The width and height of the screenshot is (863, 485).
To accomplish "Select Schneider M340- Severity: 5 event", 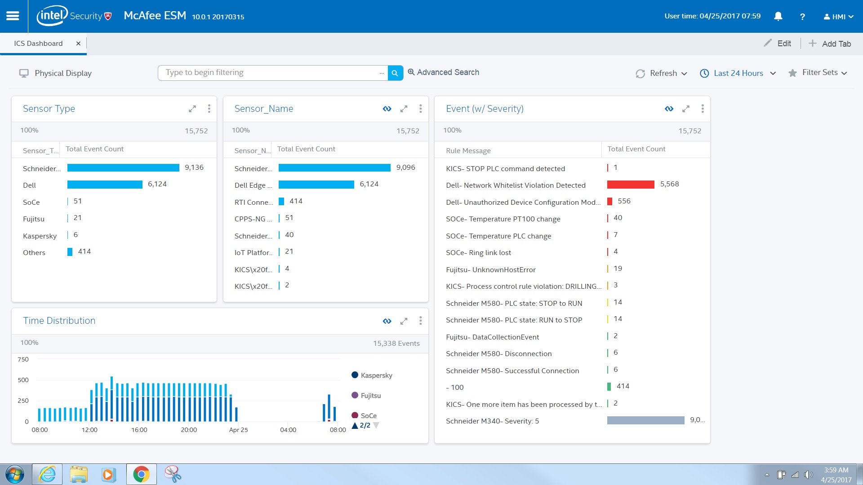I will [x=572, y=421].
